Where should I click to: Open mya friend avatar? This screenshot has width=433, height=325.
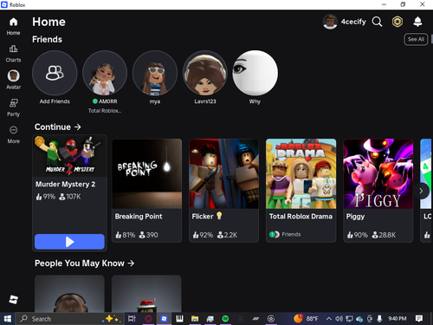click(155, 73)
